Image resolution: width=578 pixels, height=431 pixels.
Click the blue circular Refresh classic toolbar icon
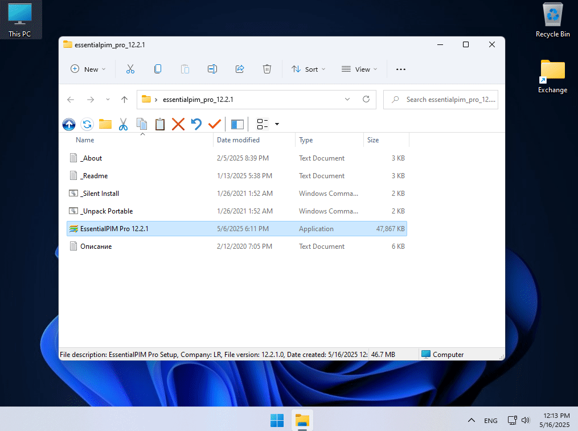[87, 124]
